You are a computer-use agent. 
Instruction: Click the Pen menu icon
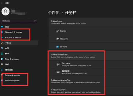(x=58, y=64)
